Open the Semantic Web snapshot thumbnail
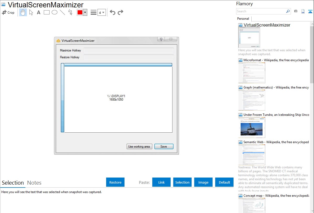This screenshot has height=213, width=314. [x=252, y=155]
